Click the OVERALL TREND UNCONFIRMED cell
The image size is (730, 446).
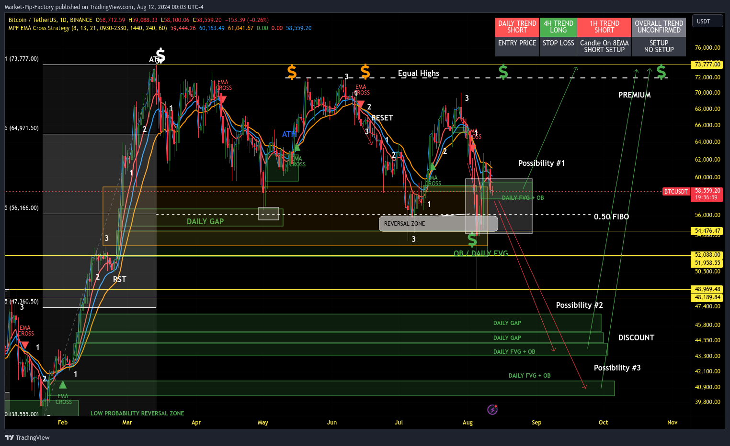click(x=659, y=27)
